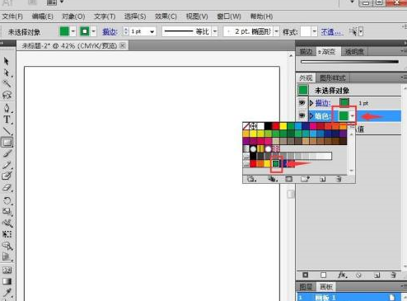Image resolution: width=407 pixels, height=301 pixels.
Task: Select the Symbol Sprayer tool
Action: 7,246
